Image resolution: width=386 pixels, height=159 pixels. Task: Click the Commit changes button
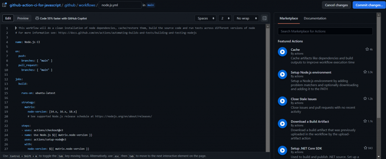[369, 5]
